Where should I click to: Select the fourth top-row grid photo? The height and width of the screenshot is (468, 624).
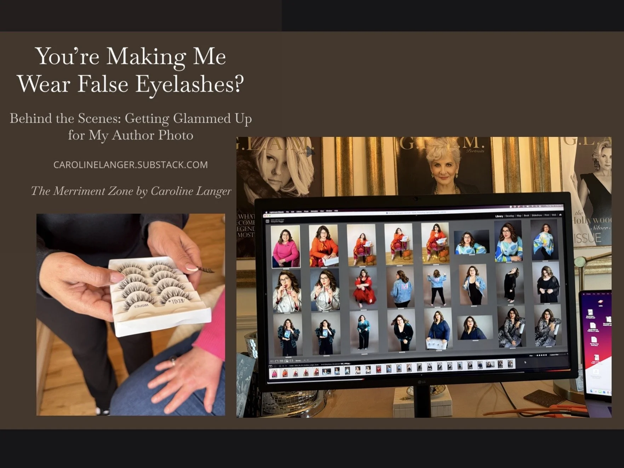coord(399,243)
